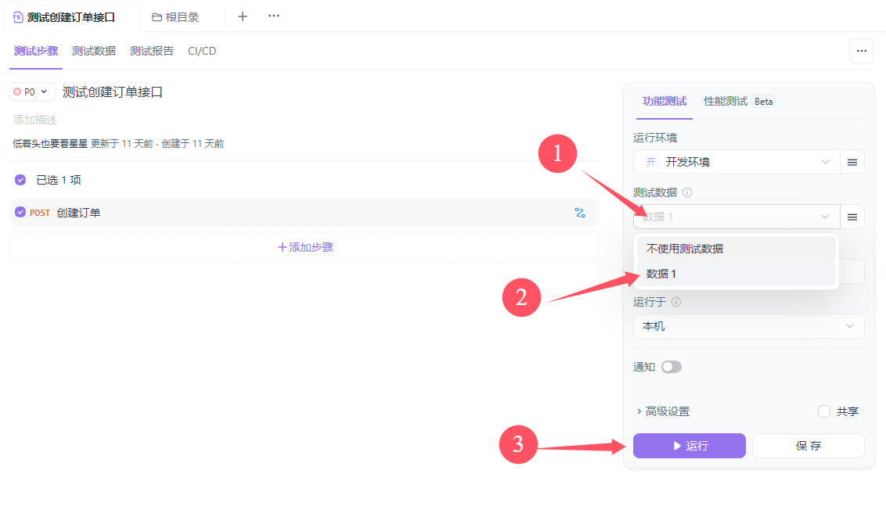Click the 运行 button
Screen dimensions: 886x524
click(689, 446)
